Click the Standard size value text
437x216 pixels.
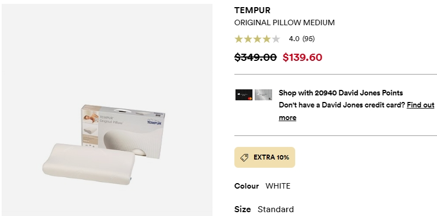pos(275,209)
